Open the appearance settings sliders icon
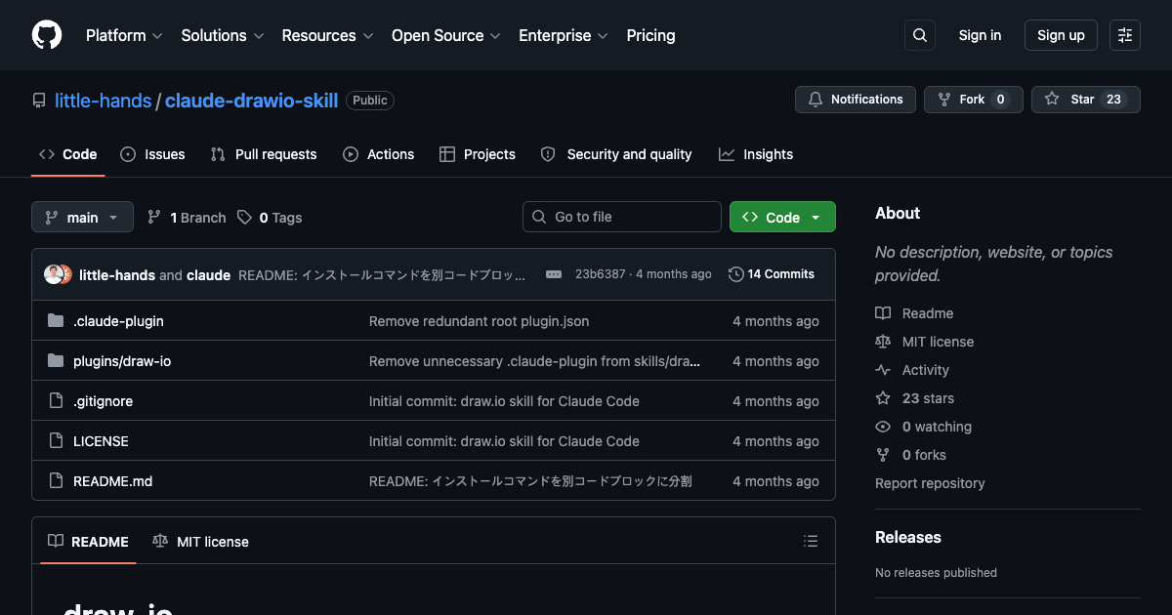Screen dimensions: 1172x615 1125,35
